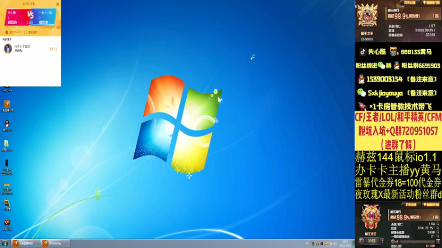Click the magnifier next to 72.7% win stat

point(438,228)
